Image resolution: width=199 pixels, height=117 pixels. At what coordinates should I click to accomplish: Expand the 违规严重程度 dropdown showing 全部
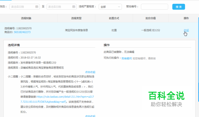(x=110, y=7)
